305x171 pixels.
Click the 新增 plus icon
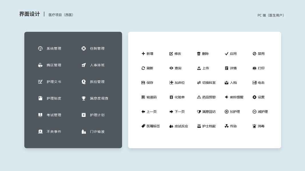click(143, 54)
